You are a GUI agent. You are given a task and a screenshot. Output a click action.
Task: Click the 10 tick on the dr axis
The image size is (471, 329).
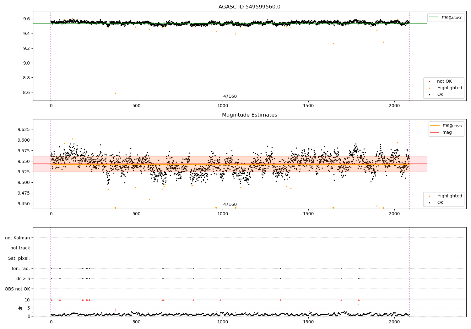[x=27, y=300]
